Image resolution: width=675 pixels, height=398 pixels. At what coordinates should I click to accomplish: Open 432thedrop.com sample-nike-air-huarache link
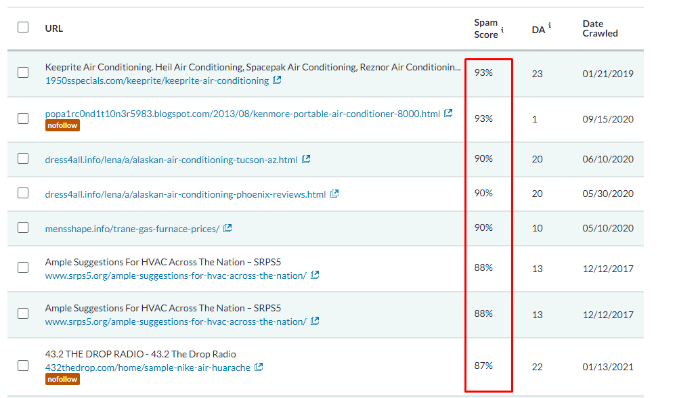click(147, 368)
